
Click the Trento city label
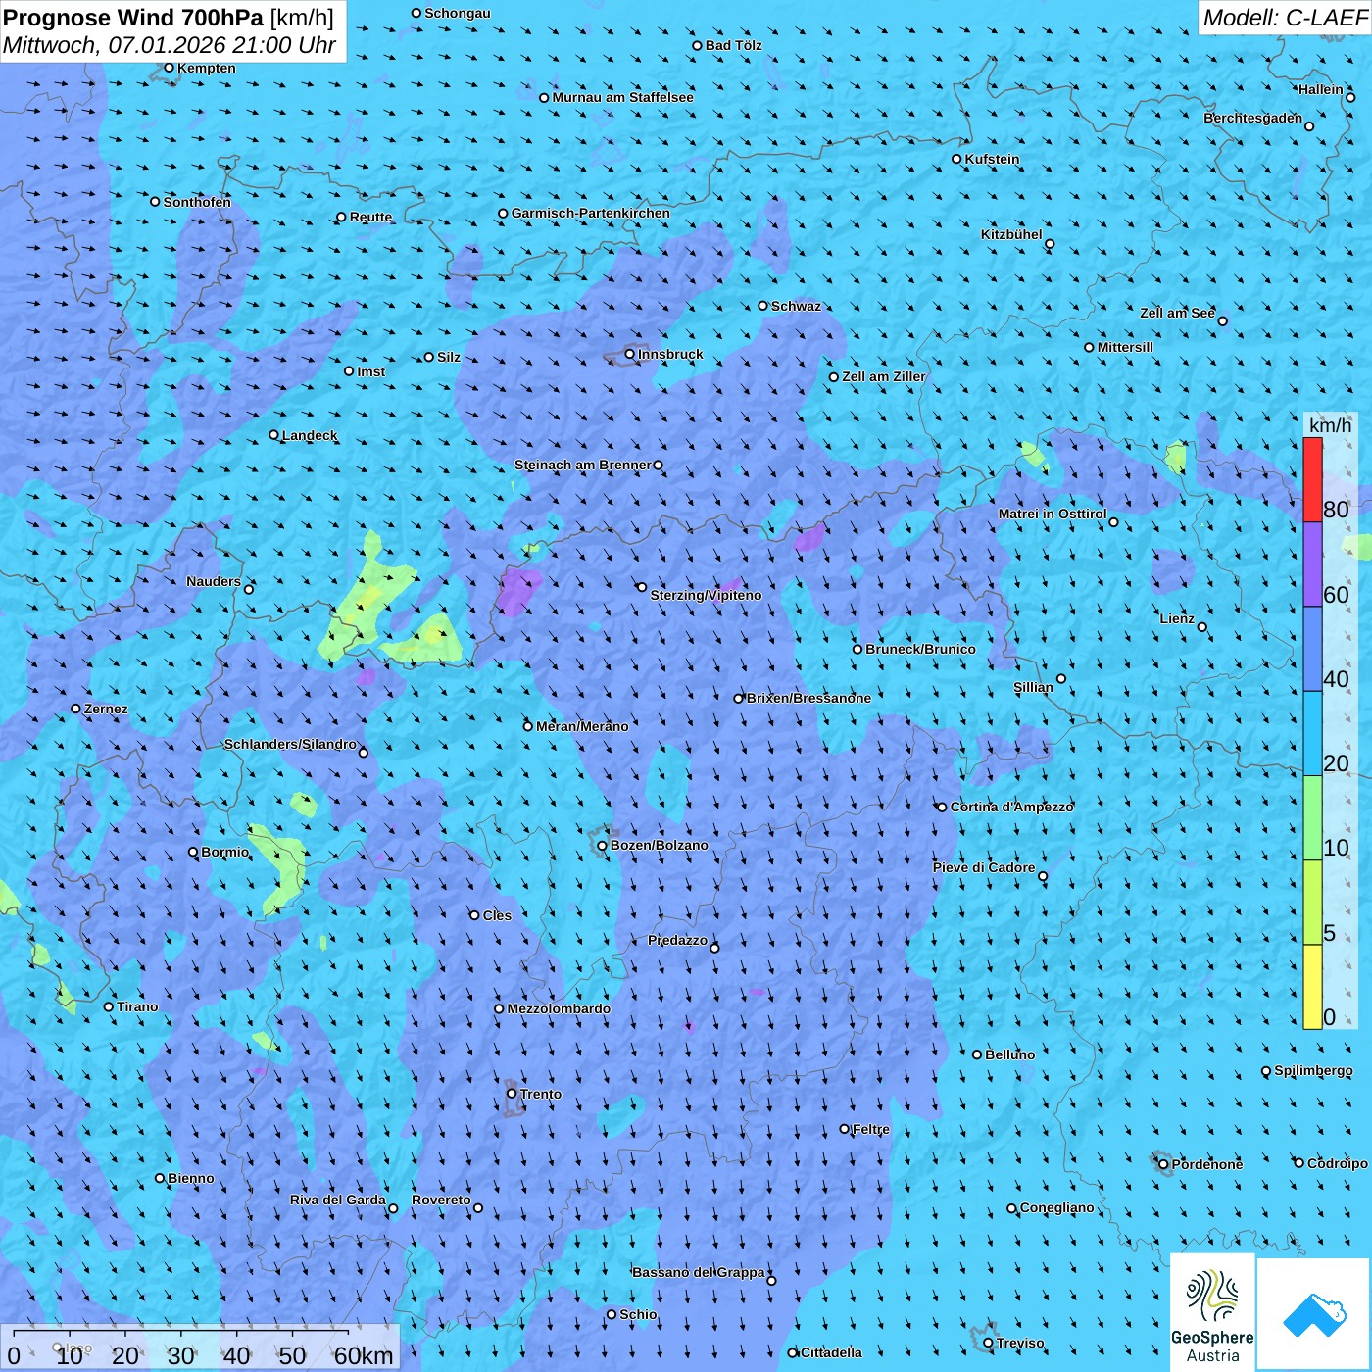point(541,1094)
